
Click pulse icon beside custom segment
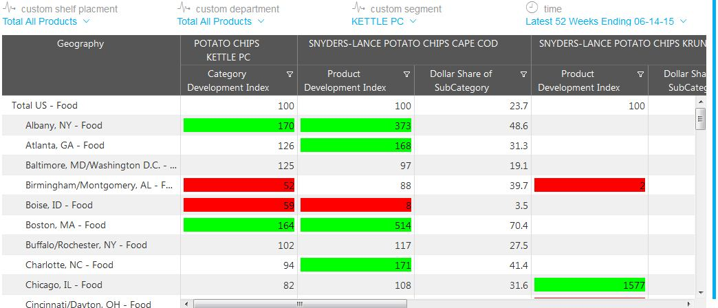[x=358, y=8]
